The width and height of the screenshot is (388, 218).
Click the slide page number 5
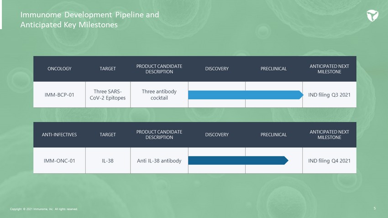[374, 208]
